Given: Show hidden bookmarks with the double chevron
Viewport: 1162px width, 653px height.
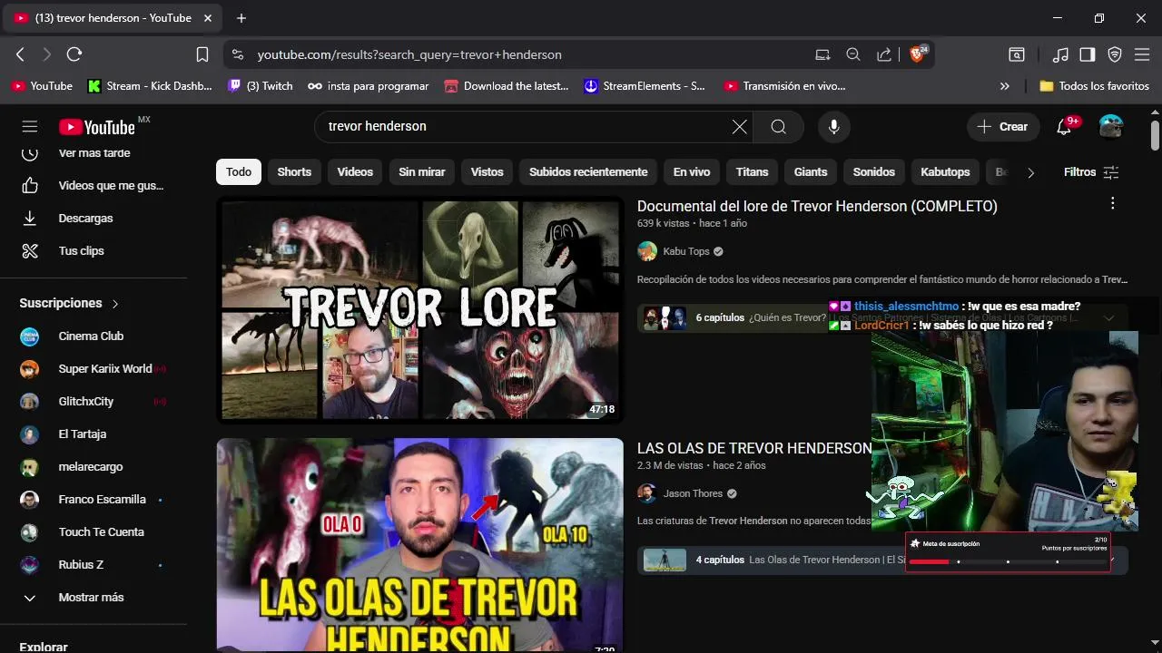Looking at the screenshot, I should 1005,86.
